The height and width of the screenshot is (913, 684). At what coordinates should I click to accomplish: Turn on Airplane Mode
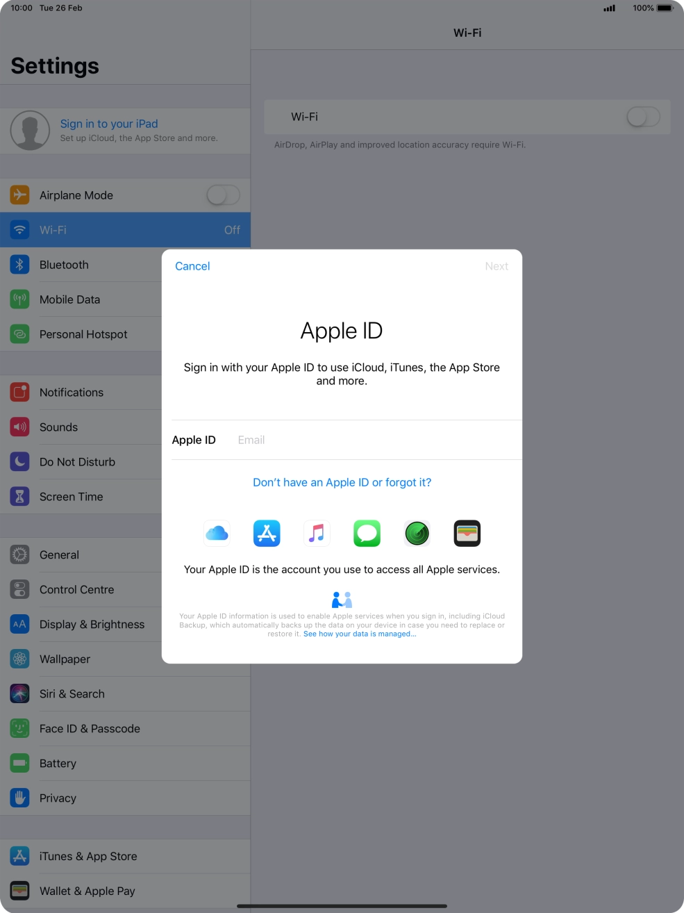click(x=223, y=195)
